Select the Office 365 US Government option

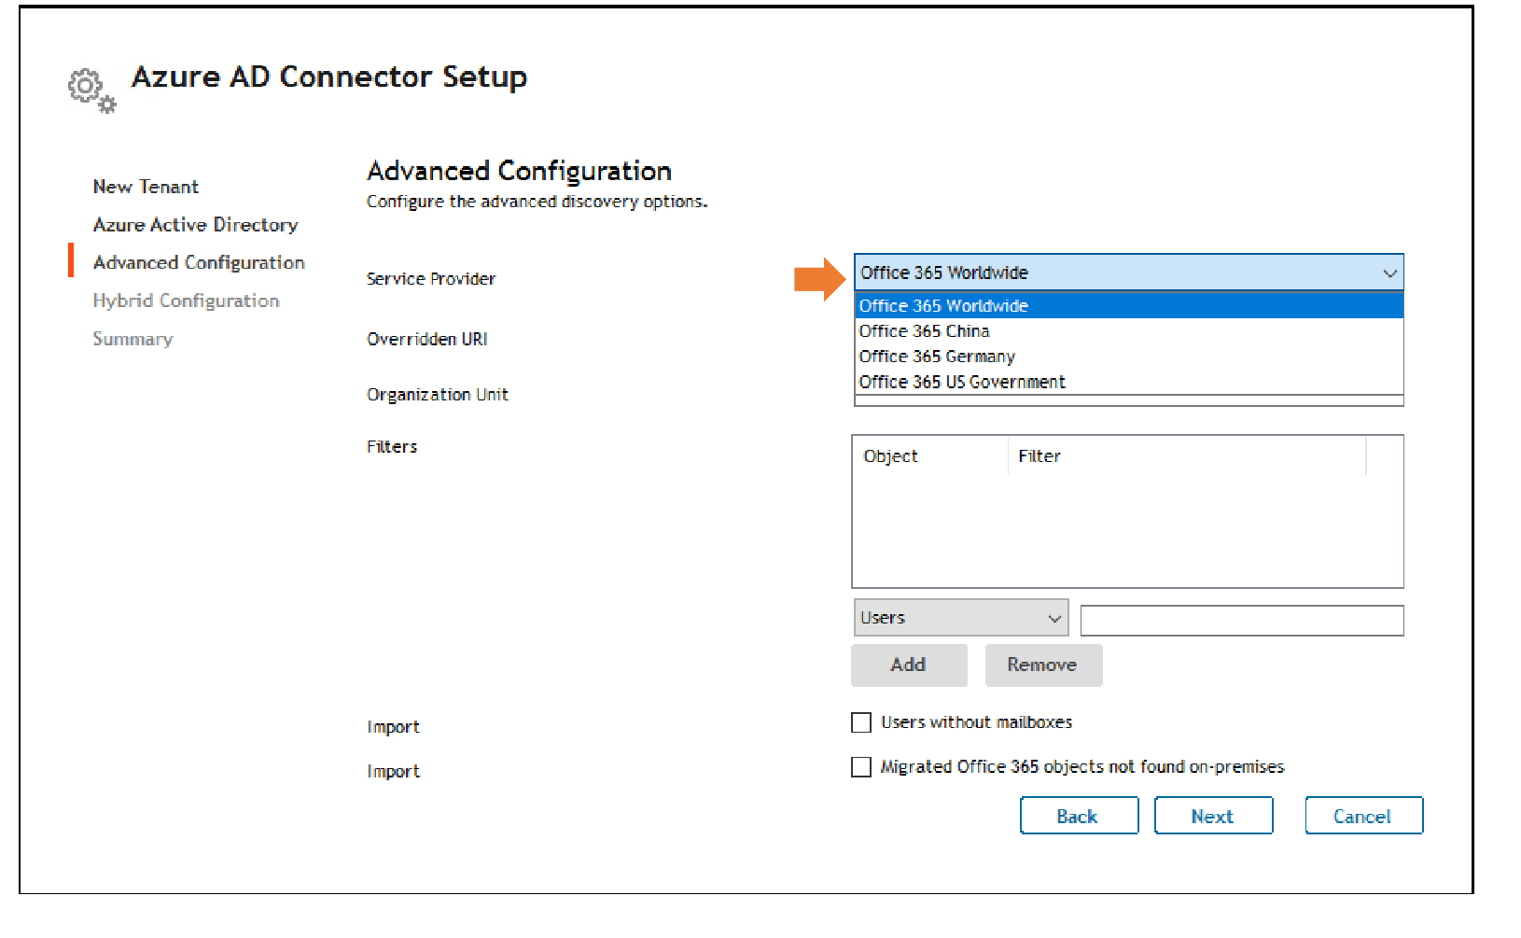click(1129, 382)
